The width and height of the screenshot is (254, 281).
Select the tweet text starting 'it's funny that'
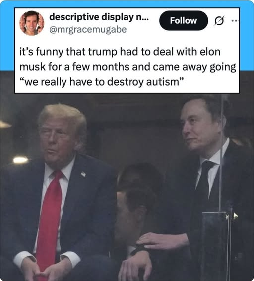pyautogui.click(x=127, y=67)
